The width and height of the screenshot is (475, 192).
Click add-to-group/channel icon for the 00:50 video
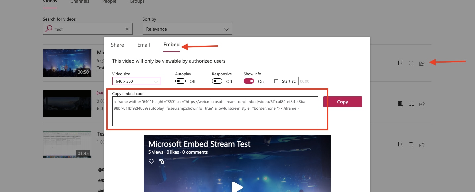click(411, 63)
